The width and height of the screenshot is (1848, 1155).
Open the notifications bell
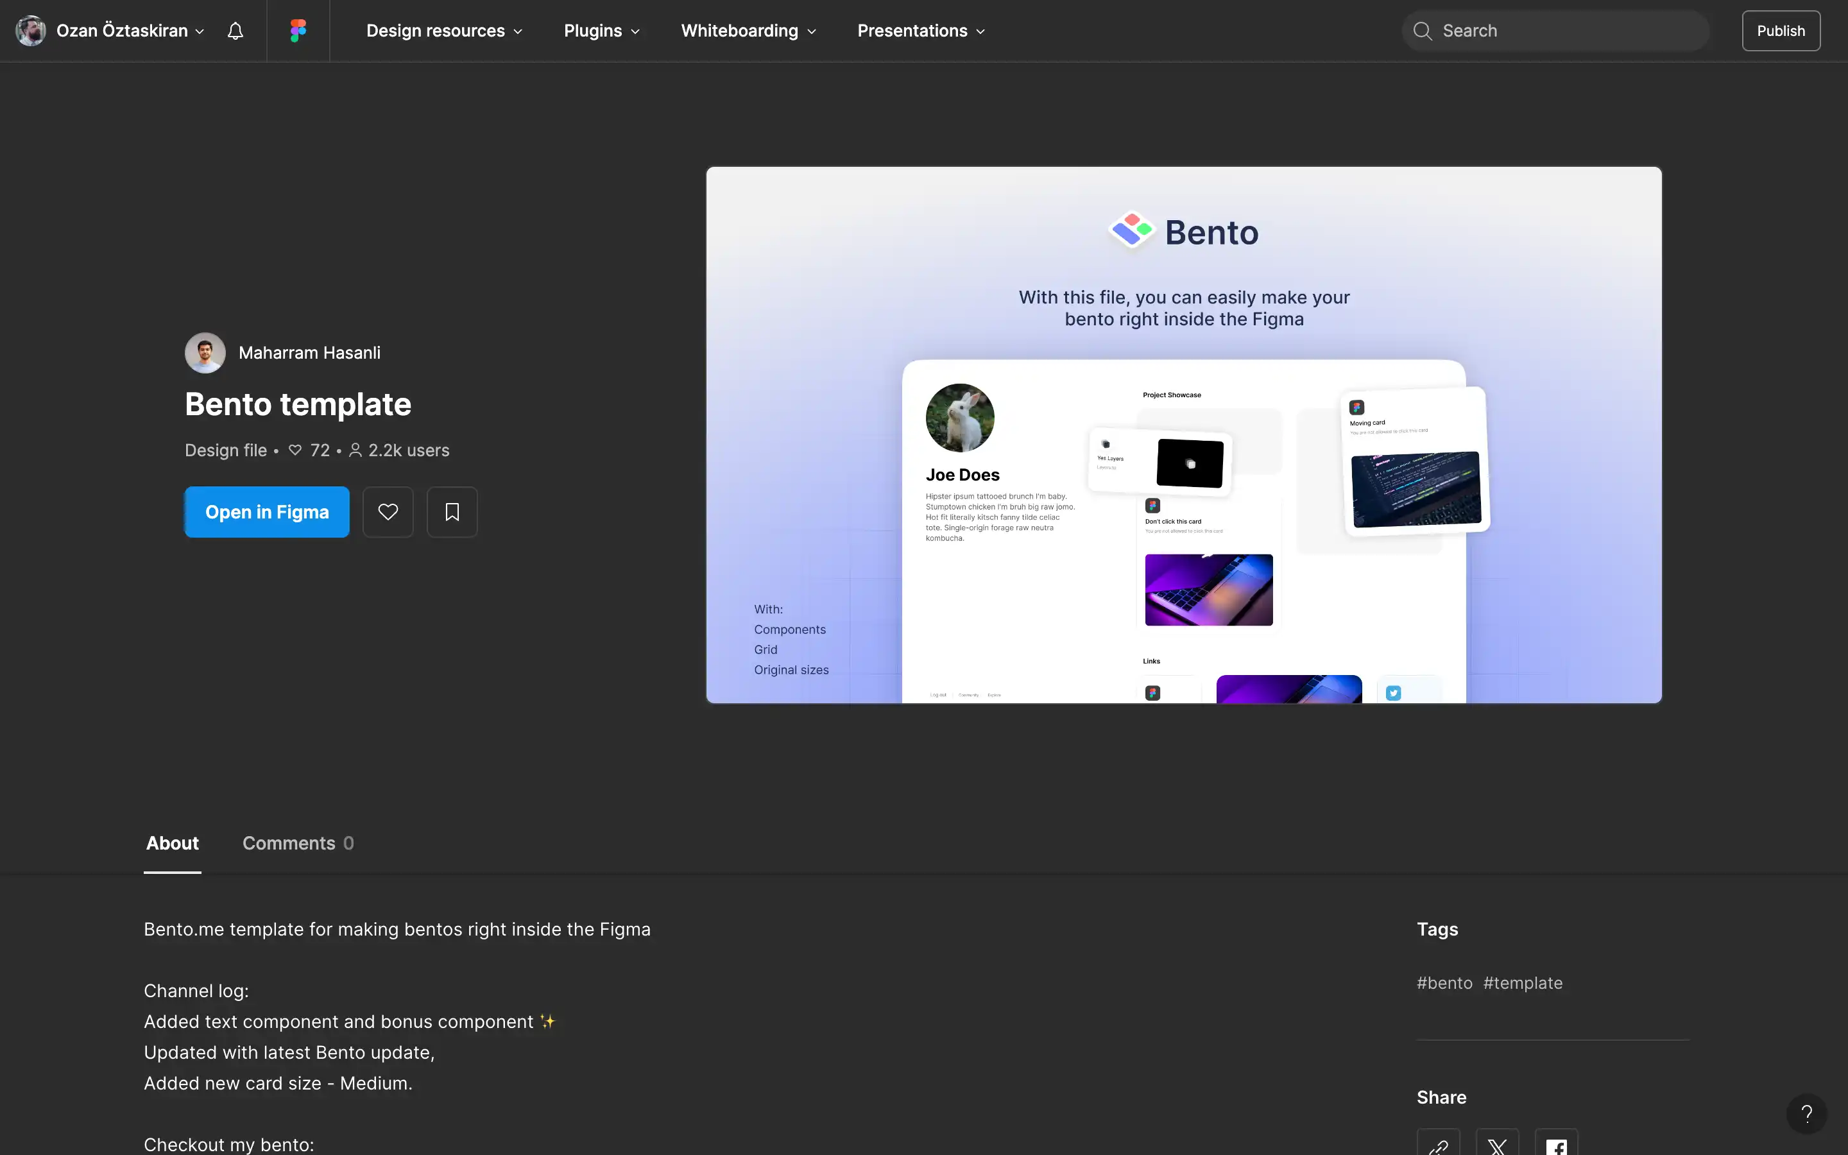(x=235, y=31)
